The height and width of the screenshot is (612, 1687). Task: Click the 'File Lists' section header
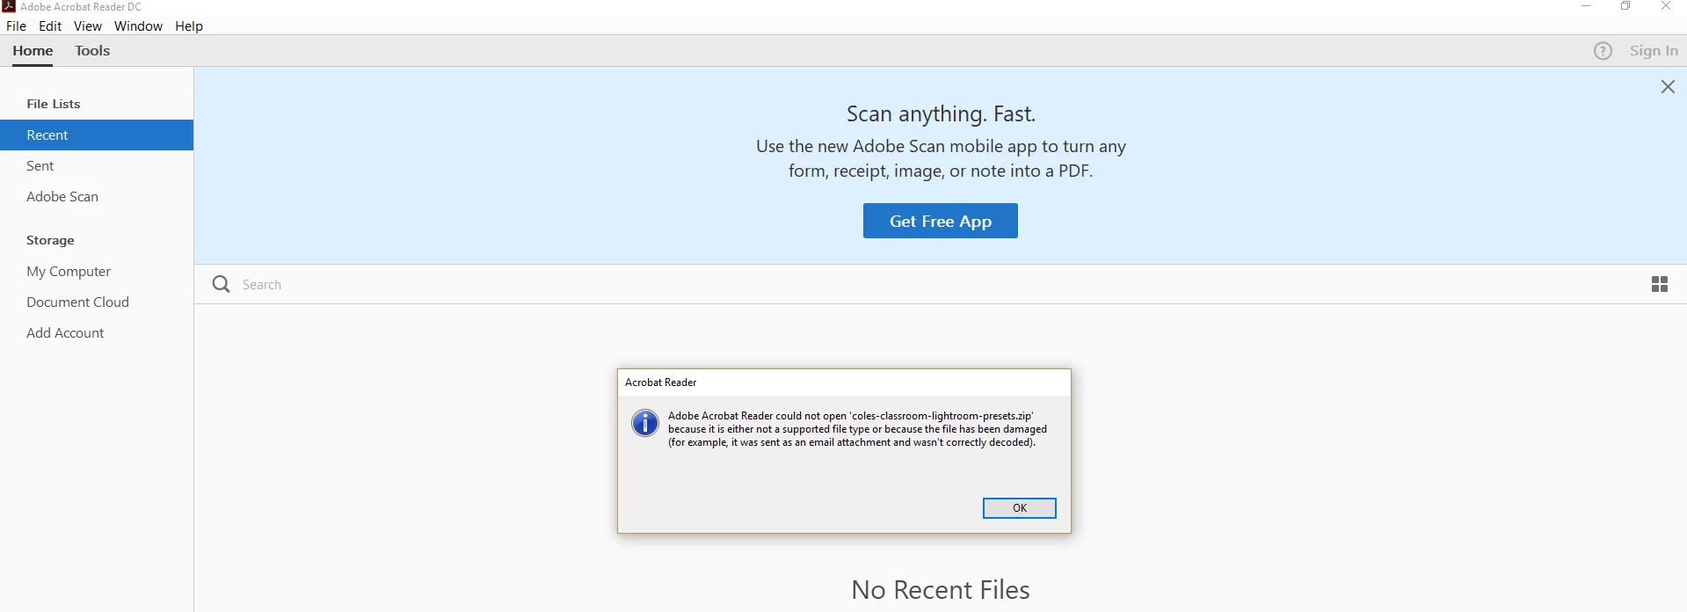tap(54, 104)
